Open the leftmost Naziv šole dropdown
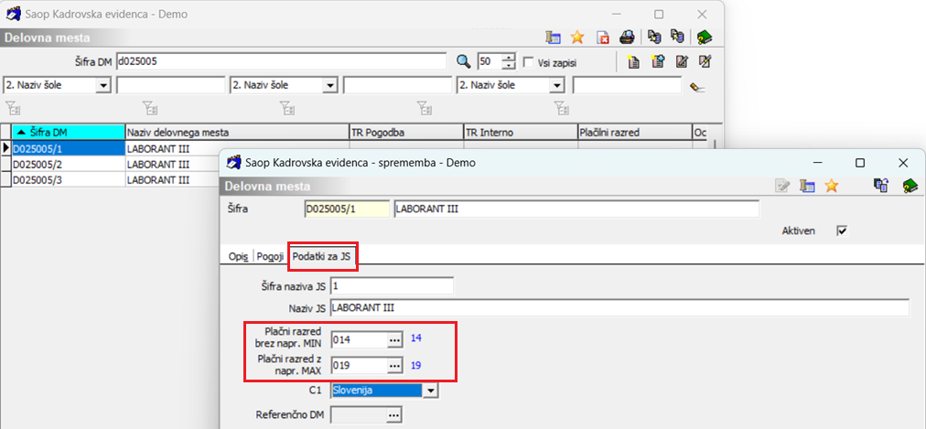The width and height of the screenshot is (926, 429). pyautogui.click(x=104, y=86)
